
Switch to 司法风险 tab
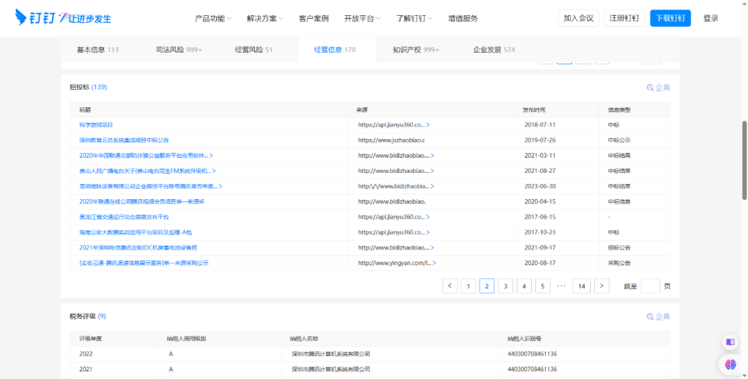[x=179, y=50]
